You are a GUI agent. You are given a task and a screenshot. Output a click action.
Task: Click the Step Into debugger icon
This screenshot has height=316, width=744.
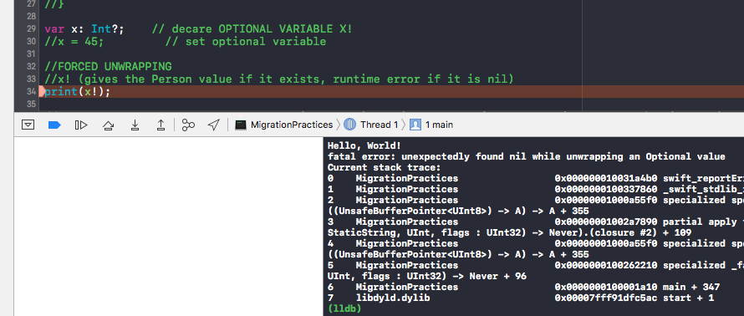[x=135, y=125]
